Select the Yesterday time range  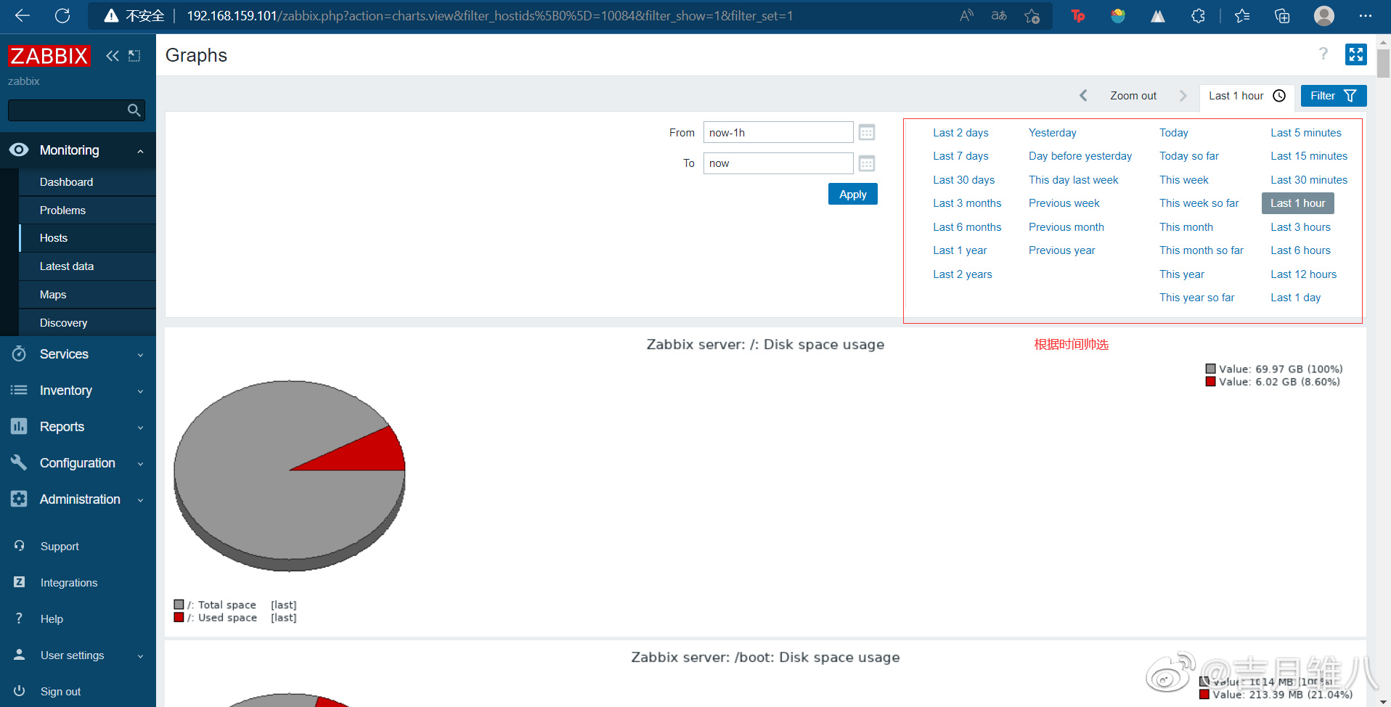click(x=1053, y=133)
